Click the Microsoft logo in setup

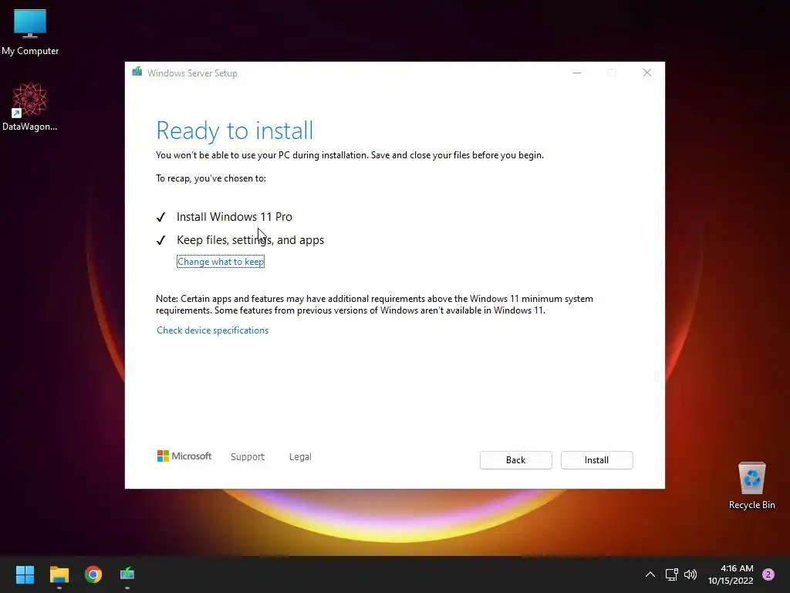[x=184, y=456]
